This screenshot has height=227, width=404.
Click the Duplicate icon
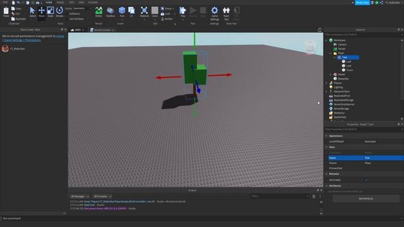(13, 19)
